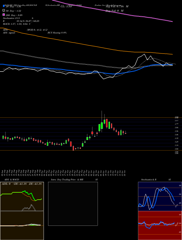The image size is (182, 240).
Task: Click the 'ADX: 0 +DY: 41.18 -DY: 41.18' header
Action: (x=21, y=184)
